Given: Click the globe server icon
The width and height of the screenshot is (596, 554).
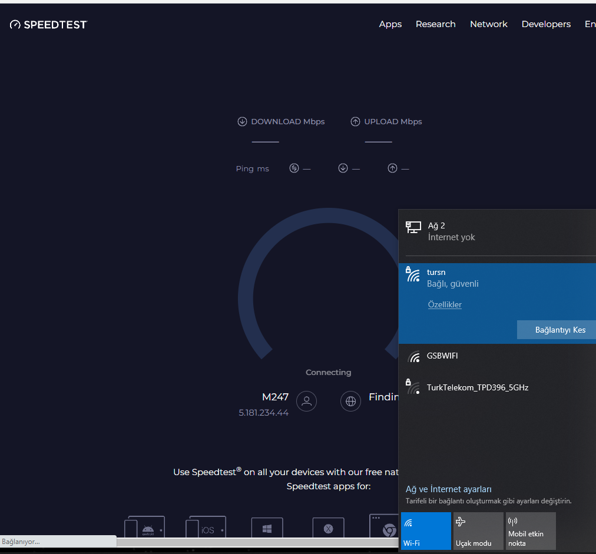Looking at the screenshot, I should point(350,402).
